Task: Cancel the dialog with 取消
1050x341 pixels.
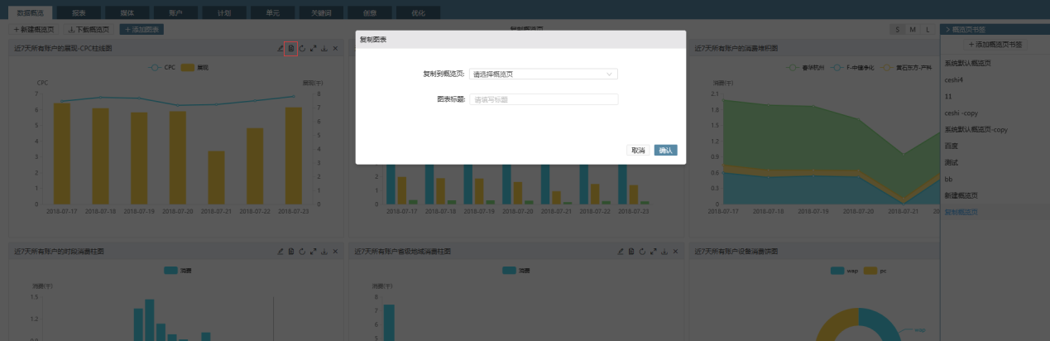Action: click(x=638, y=150)
